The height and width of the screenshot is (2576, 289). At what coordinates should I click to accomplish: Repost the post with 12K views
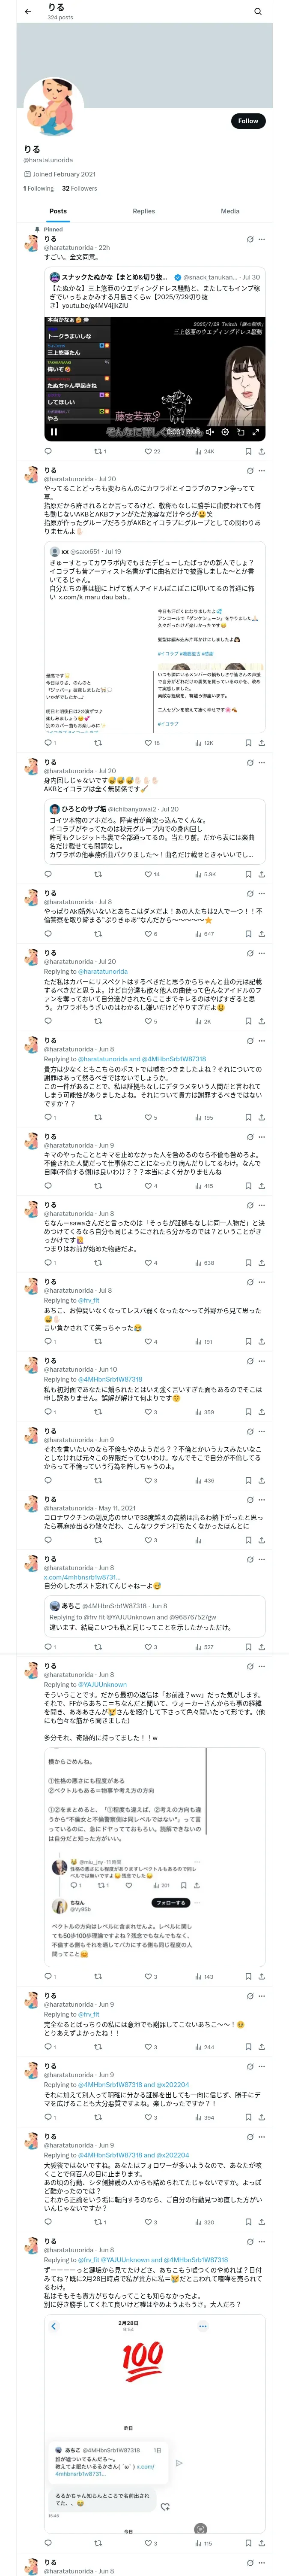[98, 743]
